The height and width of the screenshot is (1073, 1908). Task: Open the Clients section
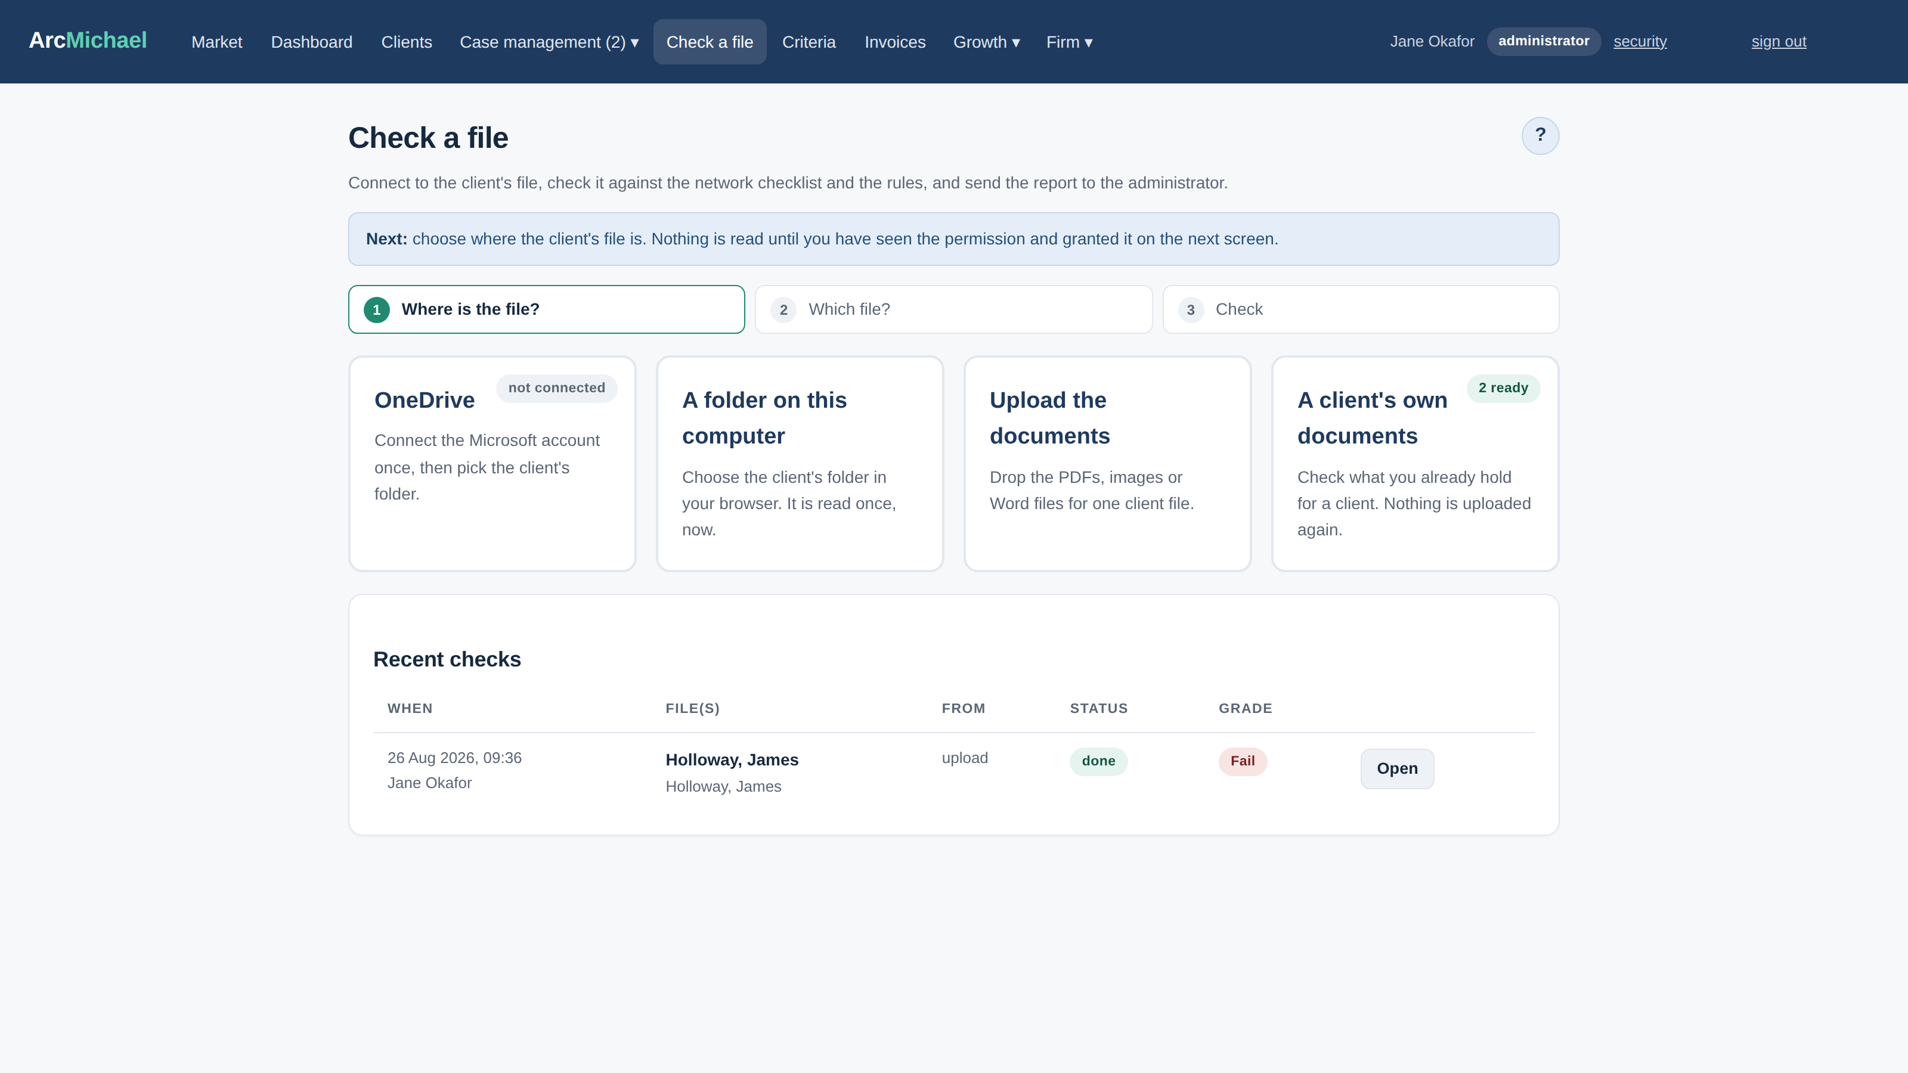pyautogui.click(x=407, y=42)
